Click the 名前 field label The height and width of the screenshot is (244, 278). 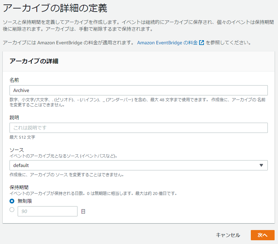pyautogui.click(x=14, y=80)
